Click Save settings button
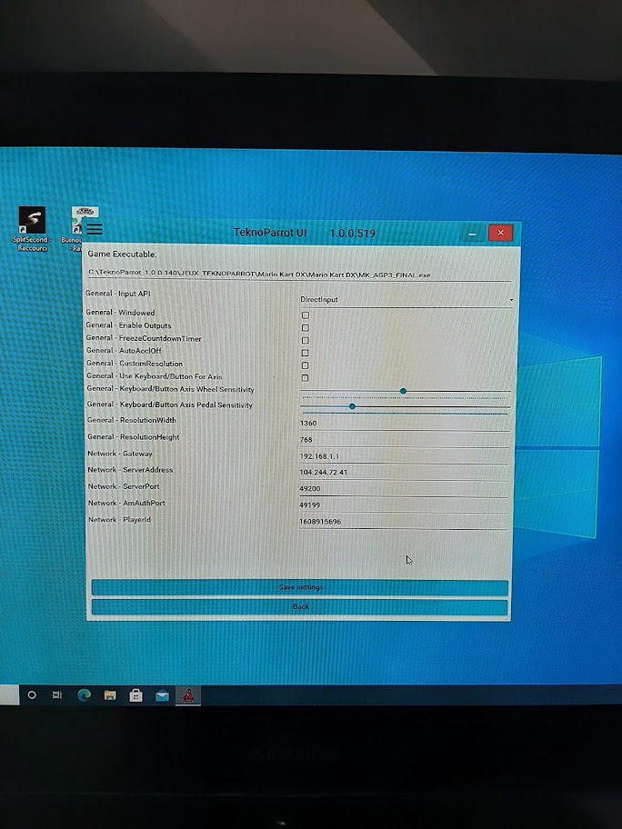The height and width of the screenshot is (829, 622). point(299,587)
